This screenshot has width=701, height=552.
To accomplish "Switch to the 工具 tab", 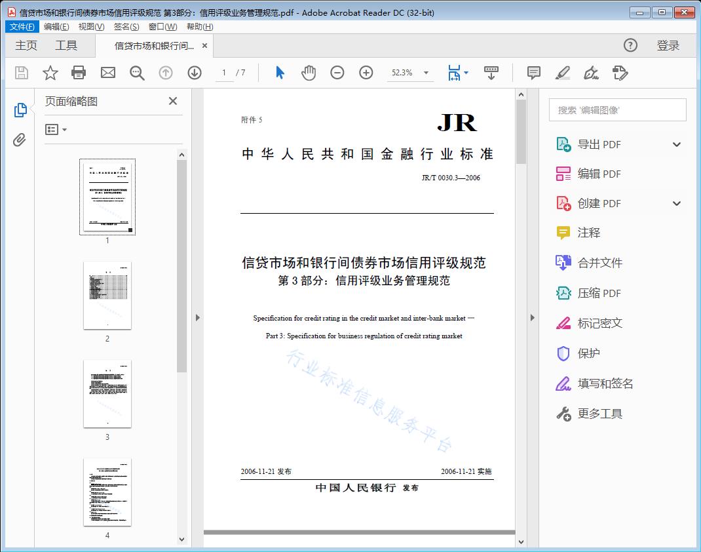I will point(66,45).
